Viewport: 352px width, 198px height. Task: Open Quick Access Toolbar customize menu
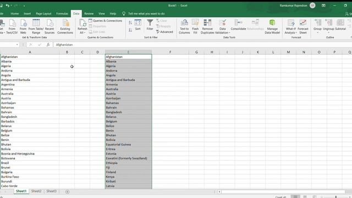[24, 5]
